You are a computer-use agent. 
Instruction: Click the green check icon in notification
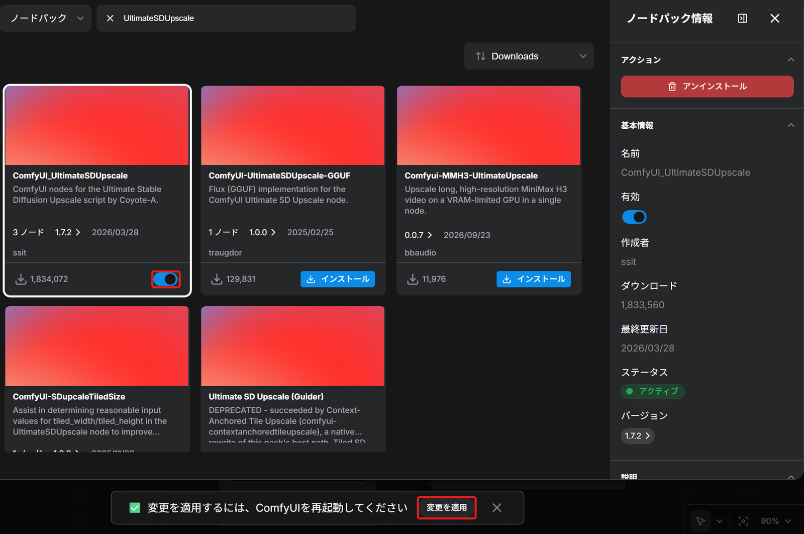[x=135, y=508]
